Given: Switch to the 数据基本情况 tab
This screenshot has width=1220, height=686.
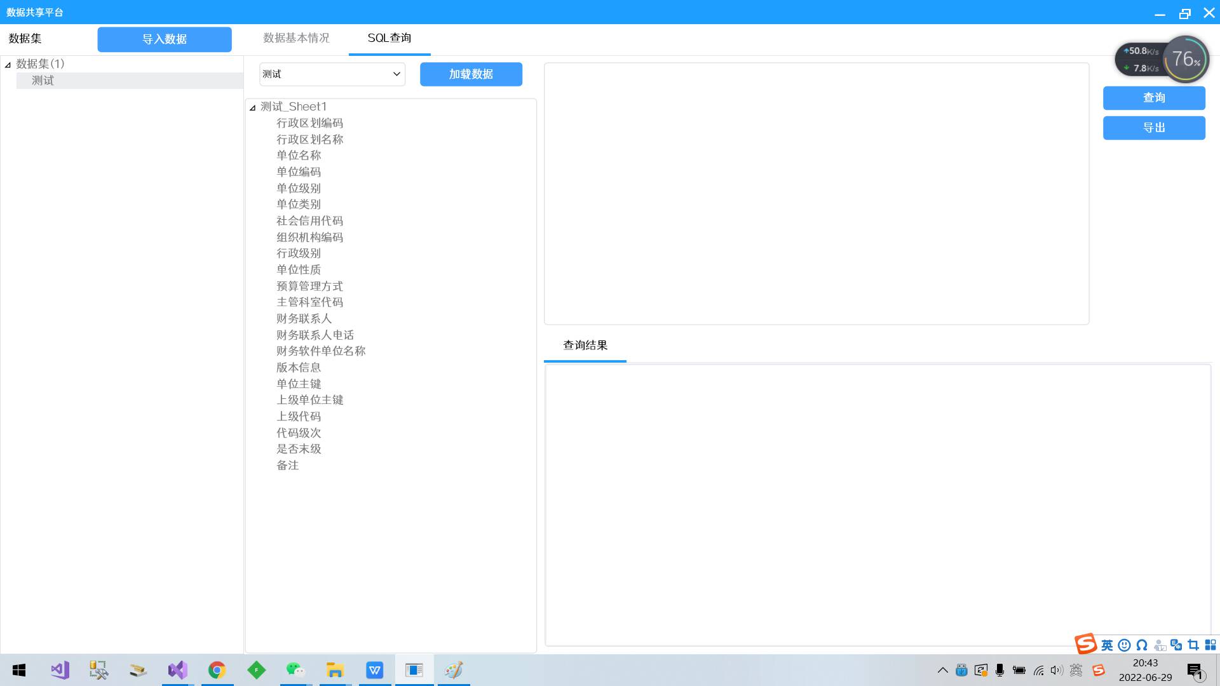Looking at the screenshot, I should point(296,38).
